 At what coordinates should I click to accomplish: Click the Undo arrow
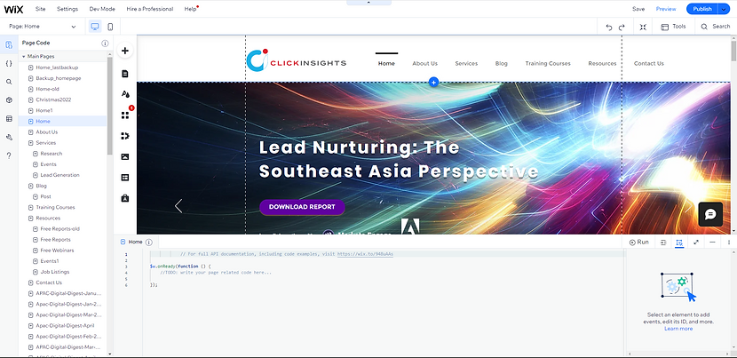coord(609,28)
